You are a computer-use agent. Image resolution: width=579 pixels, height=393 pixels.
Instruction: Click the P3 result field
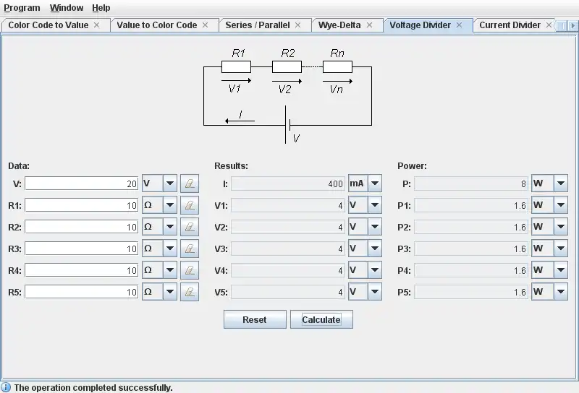tap(471, 249)
